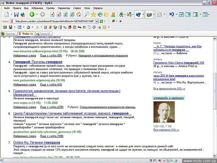Screen dimensions: 217x163
Task: Click the grey Forward arrow button
Action: 42,14
